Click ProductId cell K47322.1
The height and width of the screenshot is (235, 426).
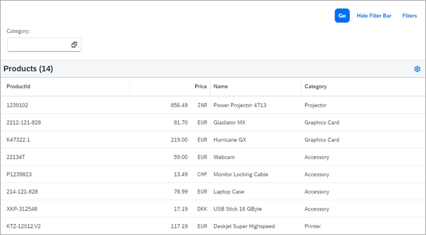click(x=18, y=140)
